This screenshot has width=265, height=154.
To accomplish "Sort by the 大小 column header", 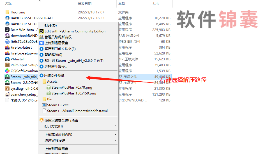I will click(x=155, y=4).
